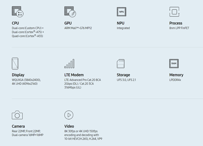Click the Video play circle icon
The width and height of the screenshot is (203, 146).
point(69,115)
